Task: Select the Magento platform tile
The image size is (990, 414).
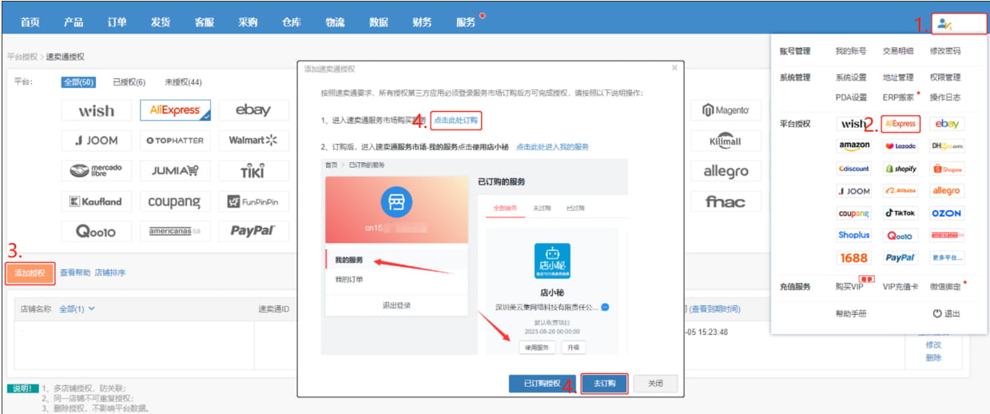Action: point(726,110)
